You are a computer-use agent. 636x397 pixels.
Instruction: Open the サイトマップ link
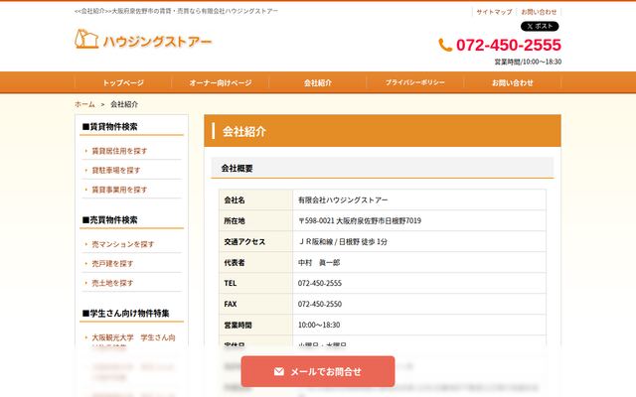click(494, 12)
